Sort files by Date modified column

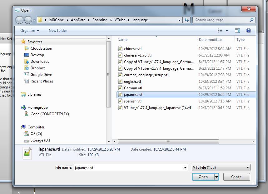pyautogui.click(x=211, y=40)
